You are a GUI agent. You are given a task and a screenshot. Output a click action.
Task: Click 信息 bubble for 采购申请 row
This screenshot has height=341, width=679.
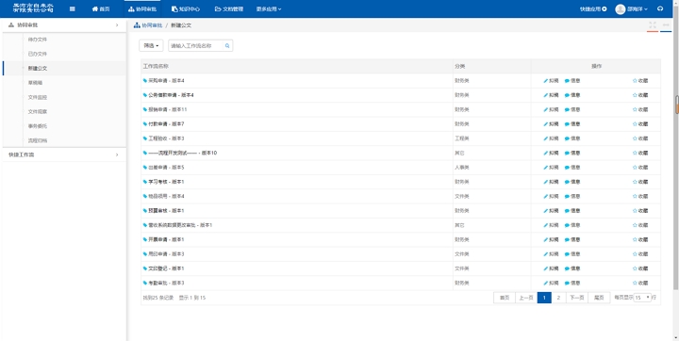(572, 80)
